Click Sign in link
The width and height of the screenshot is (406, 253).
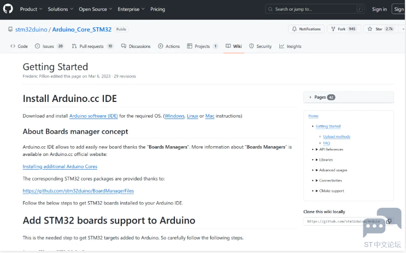point(379,9)
